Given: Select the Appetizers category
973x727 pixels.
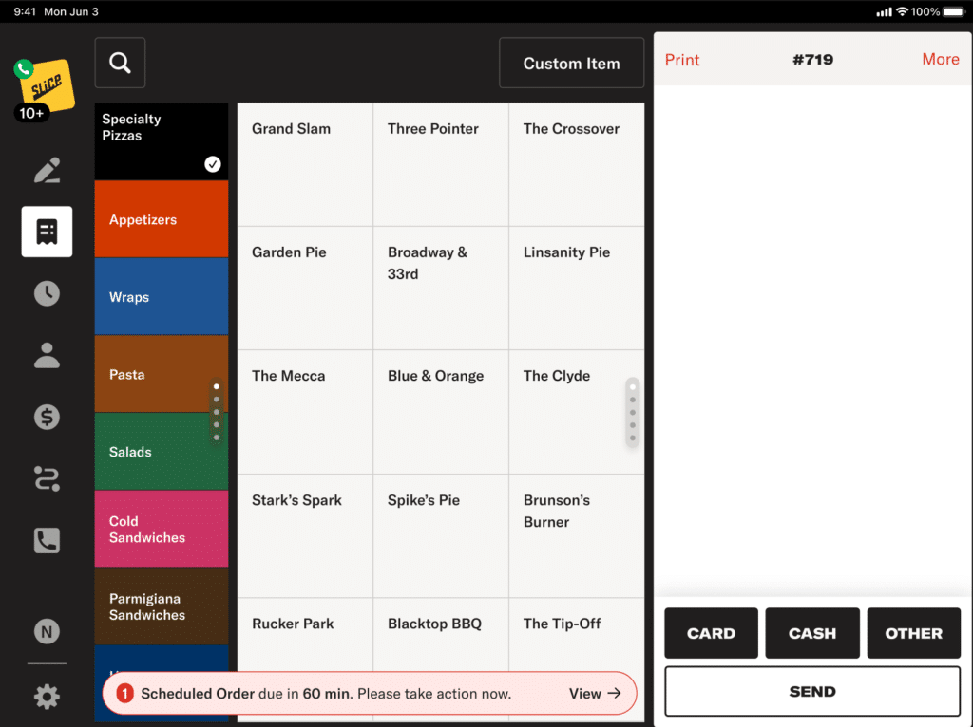Looking at the screenshot, I should (x=162, y=219).
